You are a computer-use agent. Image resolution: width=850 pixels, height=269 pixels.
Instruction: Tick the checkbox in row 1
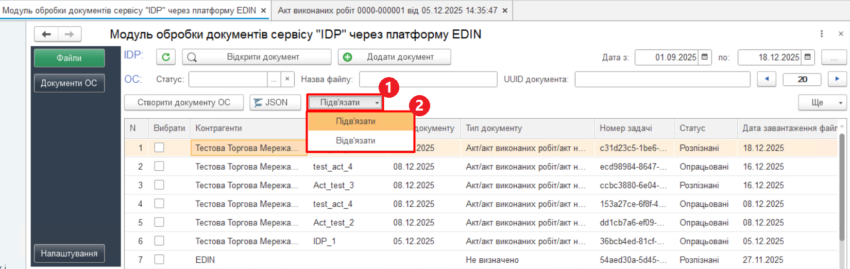coord(159,148)
